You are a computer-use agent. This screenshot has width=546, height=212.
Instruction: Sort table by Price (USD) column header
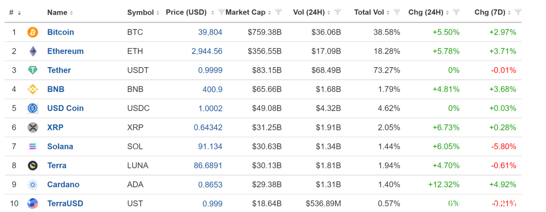point(190,13)
